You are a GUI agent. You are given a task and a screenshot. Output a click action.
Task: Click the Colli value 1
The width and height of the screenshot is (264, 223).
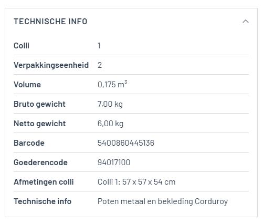[x=99, y=46]
